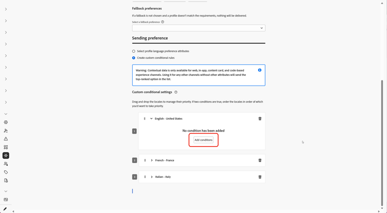387x213 pixels.
Task: Select profile language preference attributes option
Action: tap(134, 51)
